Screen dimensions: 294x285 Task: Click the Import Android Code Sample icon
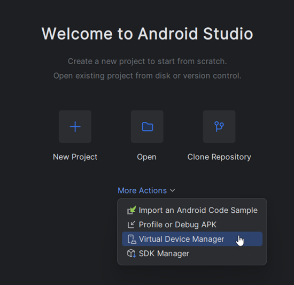pos(131,210)
